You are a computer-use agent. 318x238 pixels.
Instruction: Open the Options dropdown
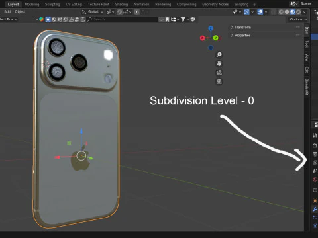(298, 19)
